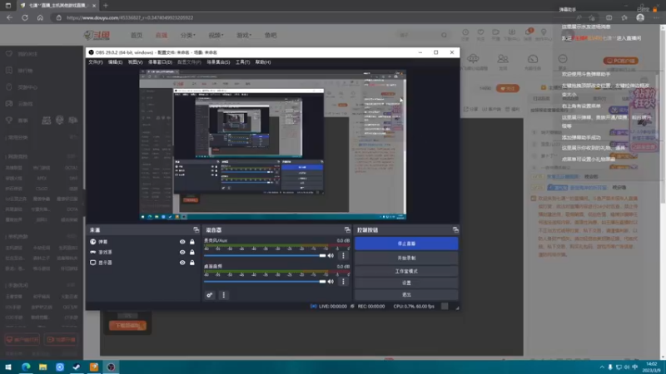Select the 显示器 source row
The width and height of the screenshot is (666, 374).
pyautogui.click(x=142, y=263)
